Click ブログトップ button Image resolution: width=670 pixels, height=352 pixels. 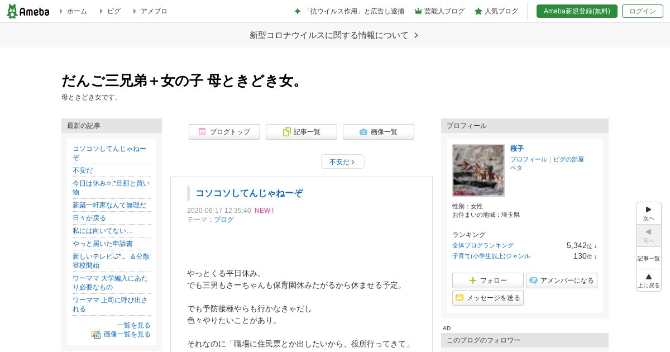[224, 132]
